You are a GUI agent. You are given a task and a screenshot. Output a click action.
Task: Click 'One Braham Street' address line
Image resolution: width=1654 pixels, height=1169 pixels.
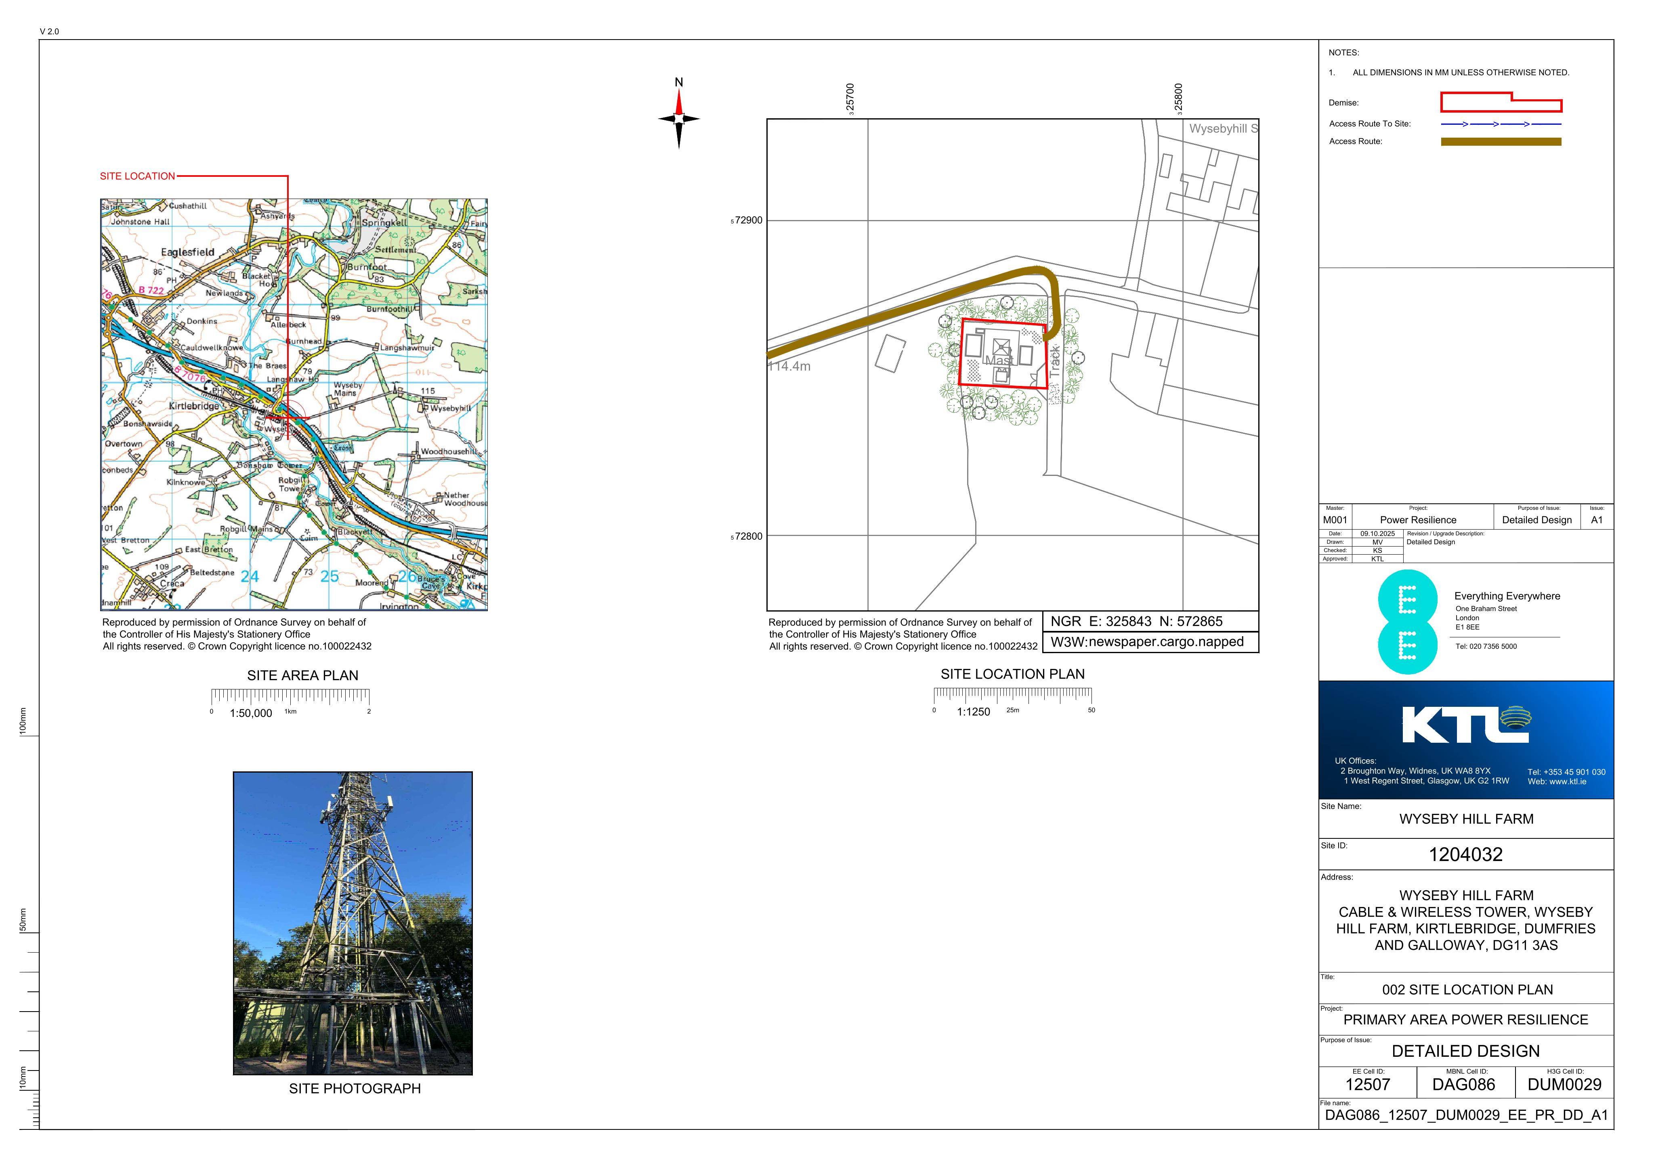click(x=1486, y=610)
